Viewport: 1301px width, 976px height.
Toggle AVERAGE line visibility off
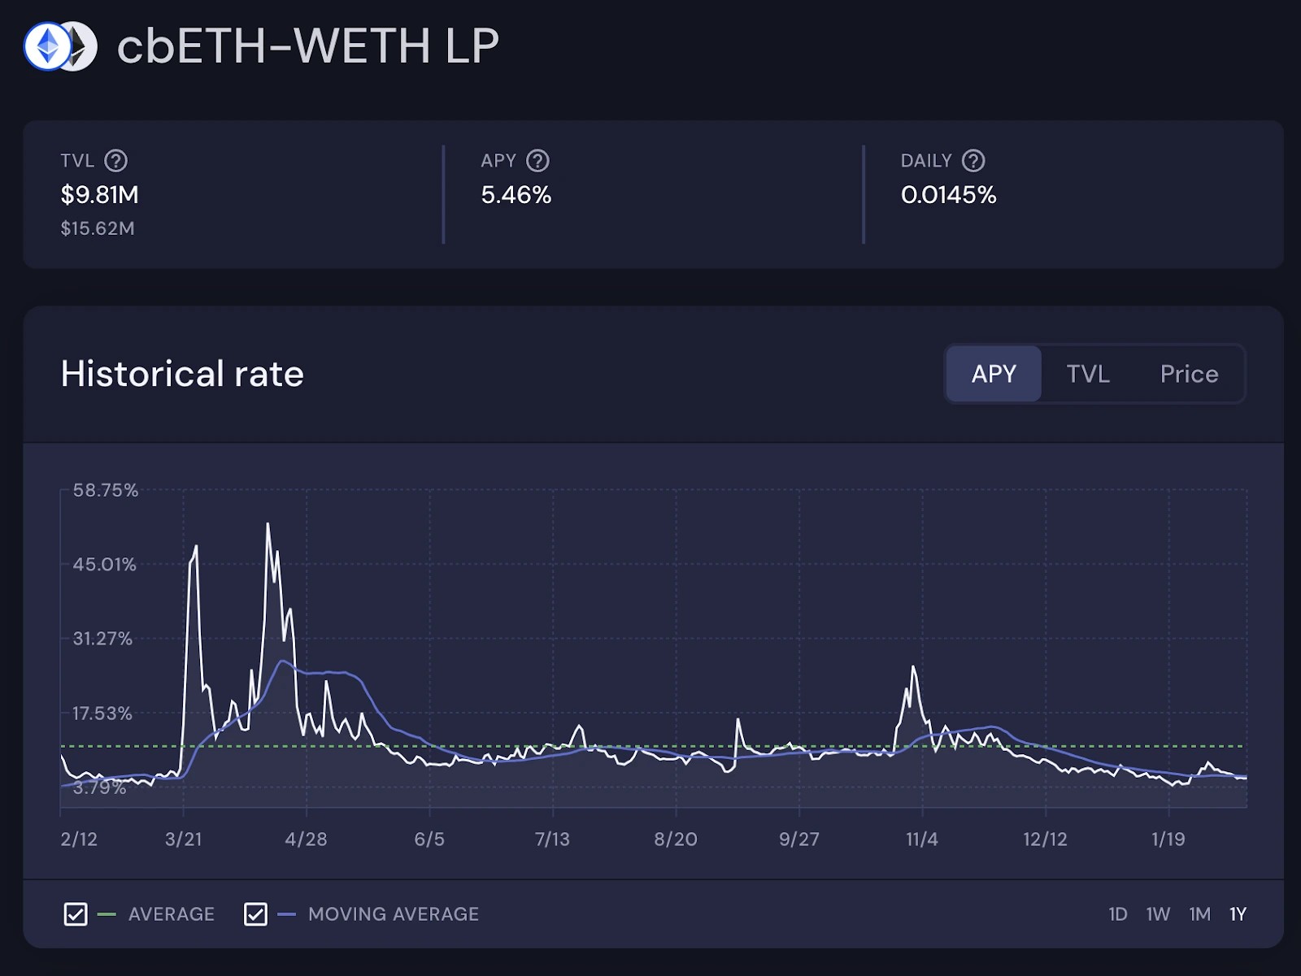75,913
